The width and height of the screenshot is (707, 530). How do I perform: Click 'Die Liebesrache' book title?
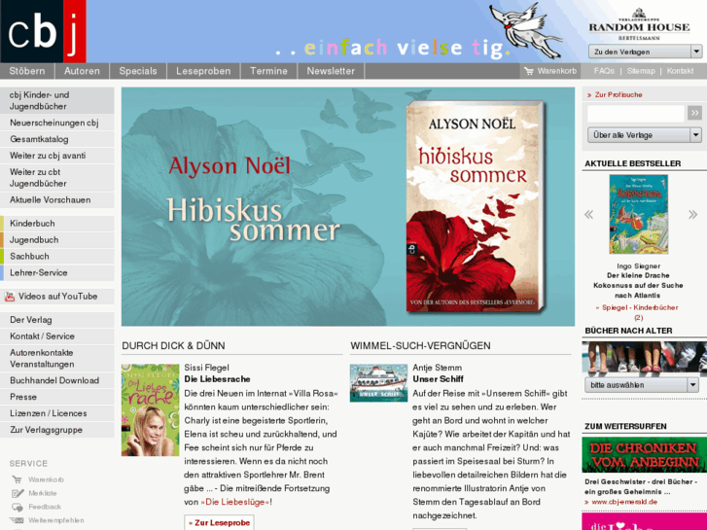[x=217, y=379]
